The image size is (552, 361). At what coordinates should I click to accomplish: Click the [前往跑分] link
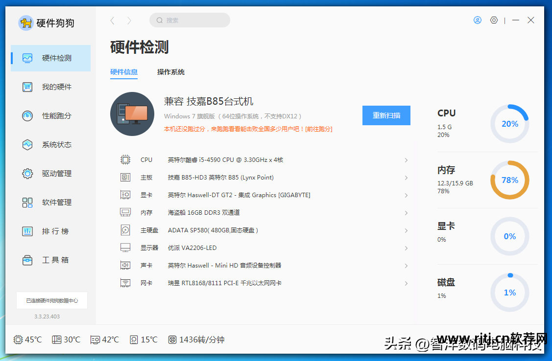tap(318, 129)
